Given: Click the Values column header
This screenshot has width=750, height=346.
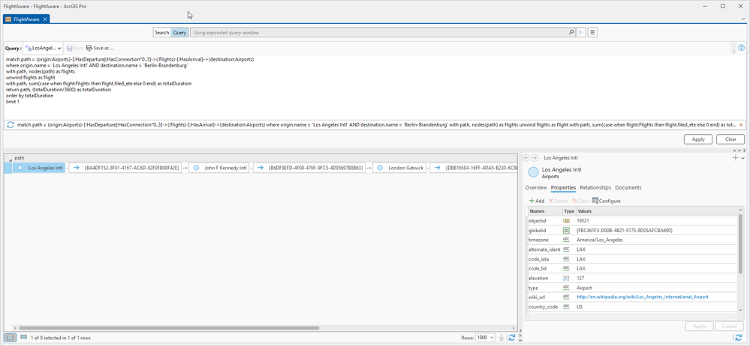Looking at the screenshot, I should click(657, 211).
